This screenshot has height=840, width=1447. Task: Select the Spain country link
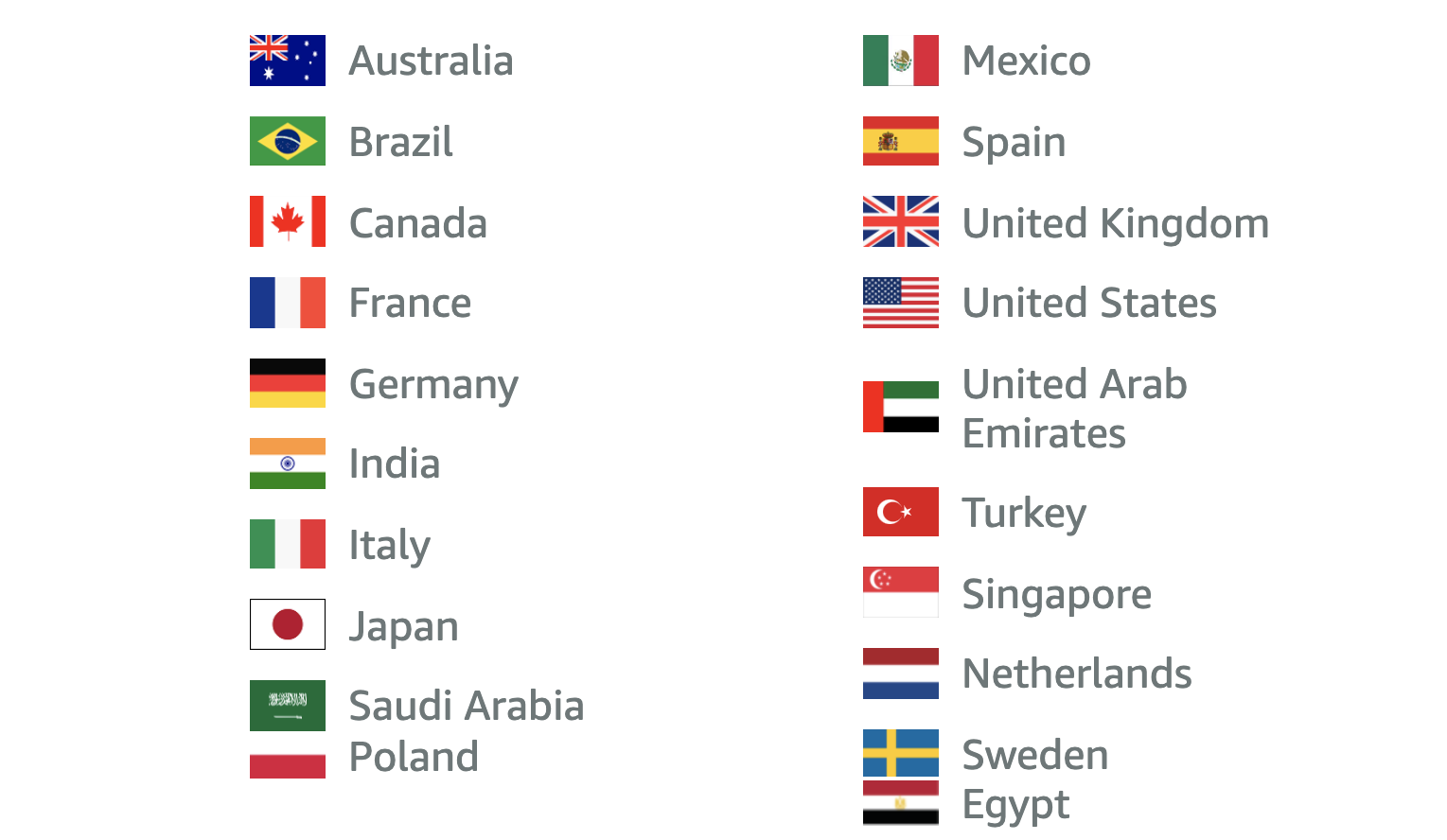coord(1014,143)
